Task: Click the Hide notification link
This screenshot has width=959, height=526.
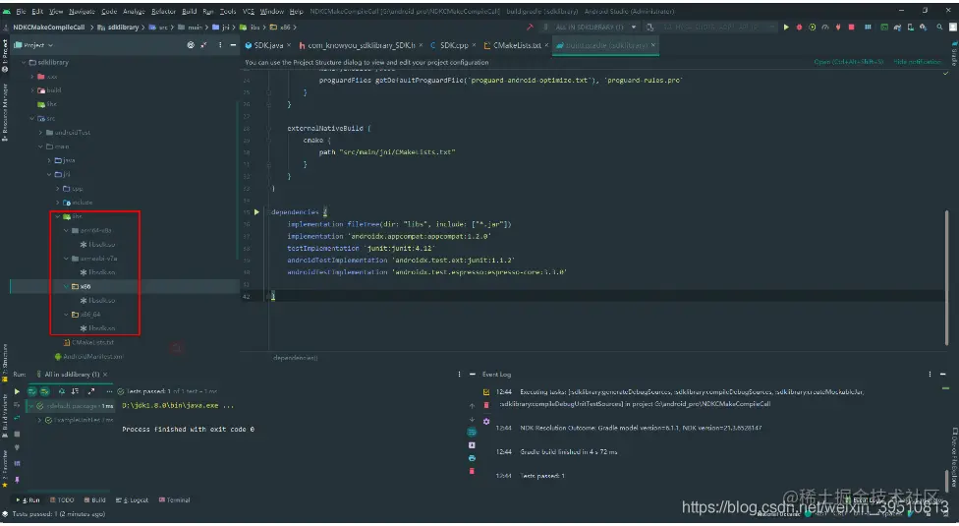Action: point(917,62)
